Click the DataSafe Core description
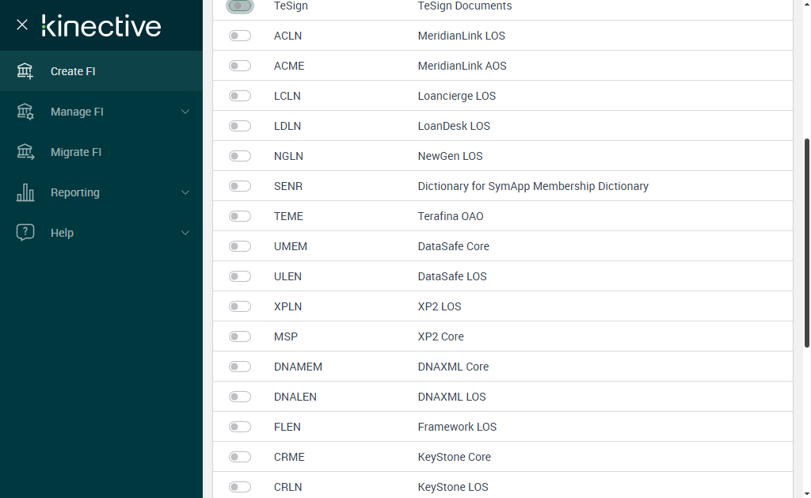The height and width of the screenshot is (498, 811). click(453, 246)
